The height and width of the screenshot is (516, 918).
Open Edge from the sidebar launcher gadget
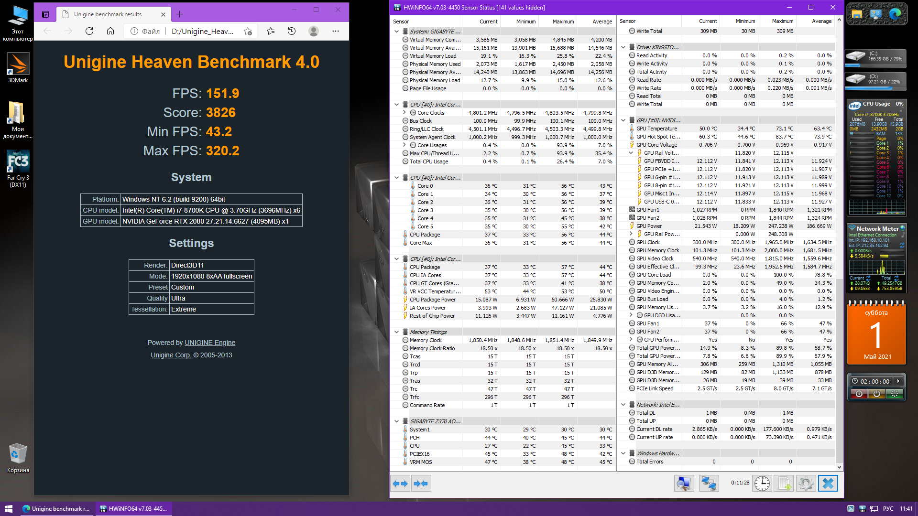895,14
